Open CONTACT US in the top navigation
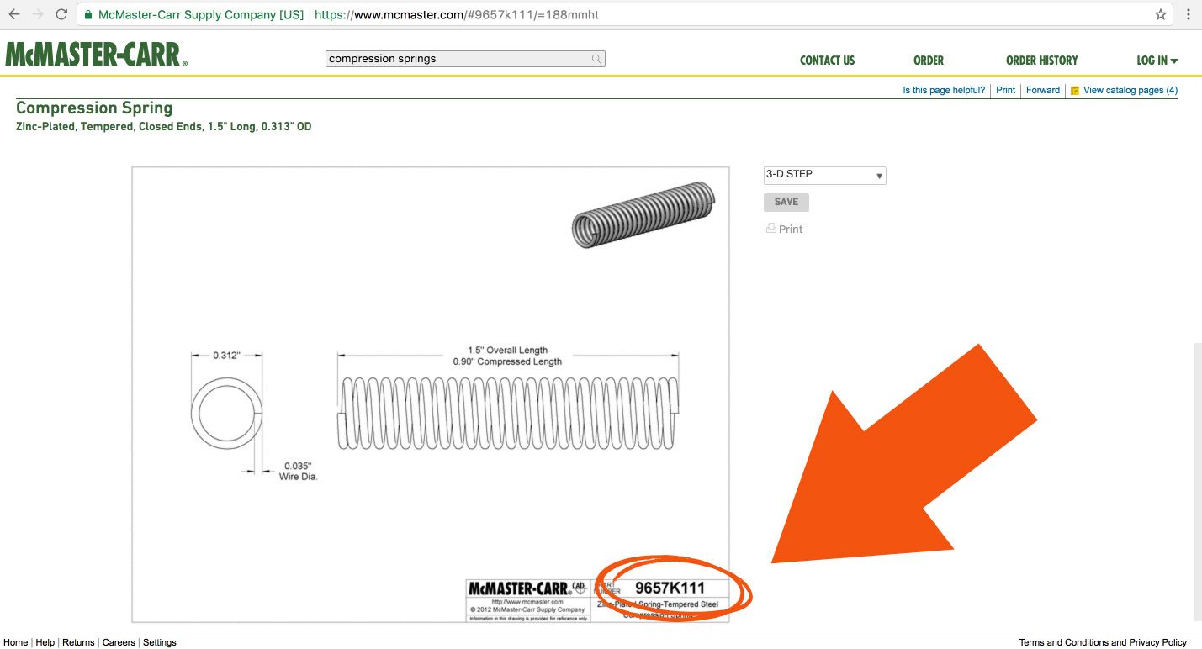The width and height of the screenshot is (1202, 649). [x=827, y=61]
